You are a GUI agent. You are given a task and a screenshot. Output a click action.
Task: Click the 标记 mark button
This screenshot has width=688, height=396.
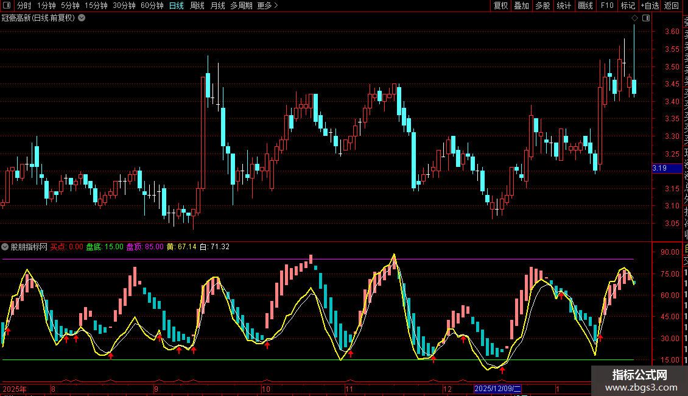628,5
